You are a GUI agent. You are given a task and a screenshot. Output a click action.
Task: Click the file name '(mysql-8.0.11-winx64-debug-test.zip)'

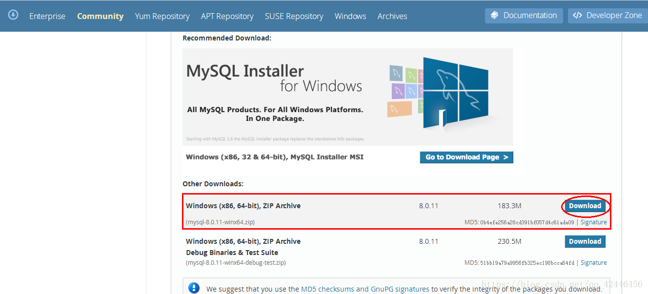[236, 263]
